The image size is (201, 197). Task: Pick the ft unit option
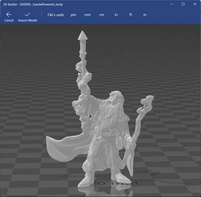click(131, 14)
